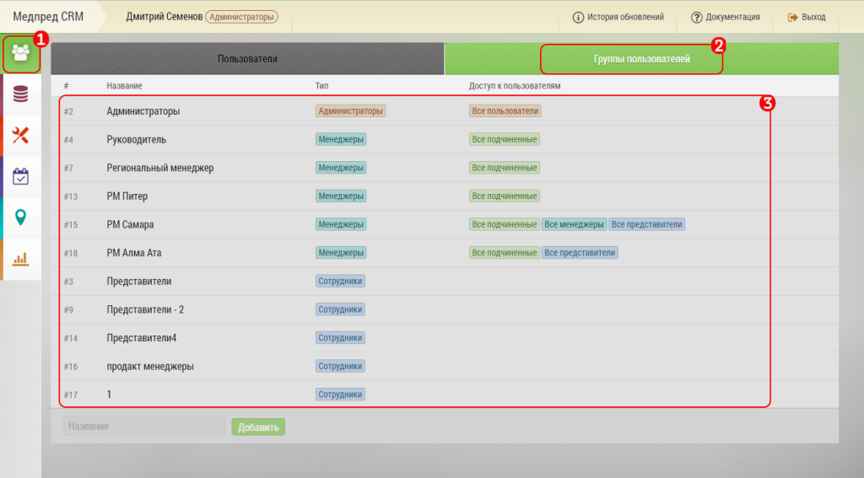Open the map location sidebar icon
The height and width of the screenshot is (478, 864).
tap(20, 218)
